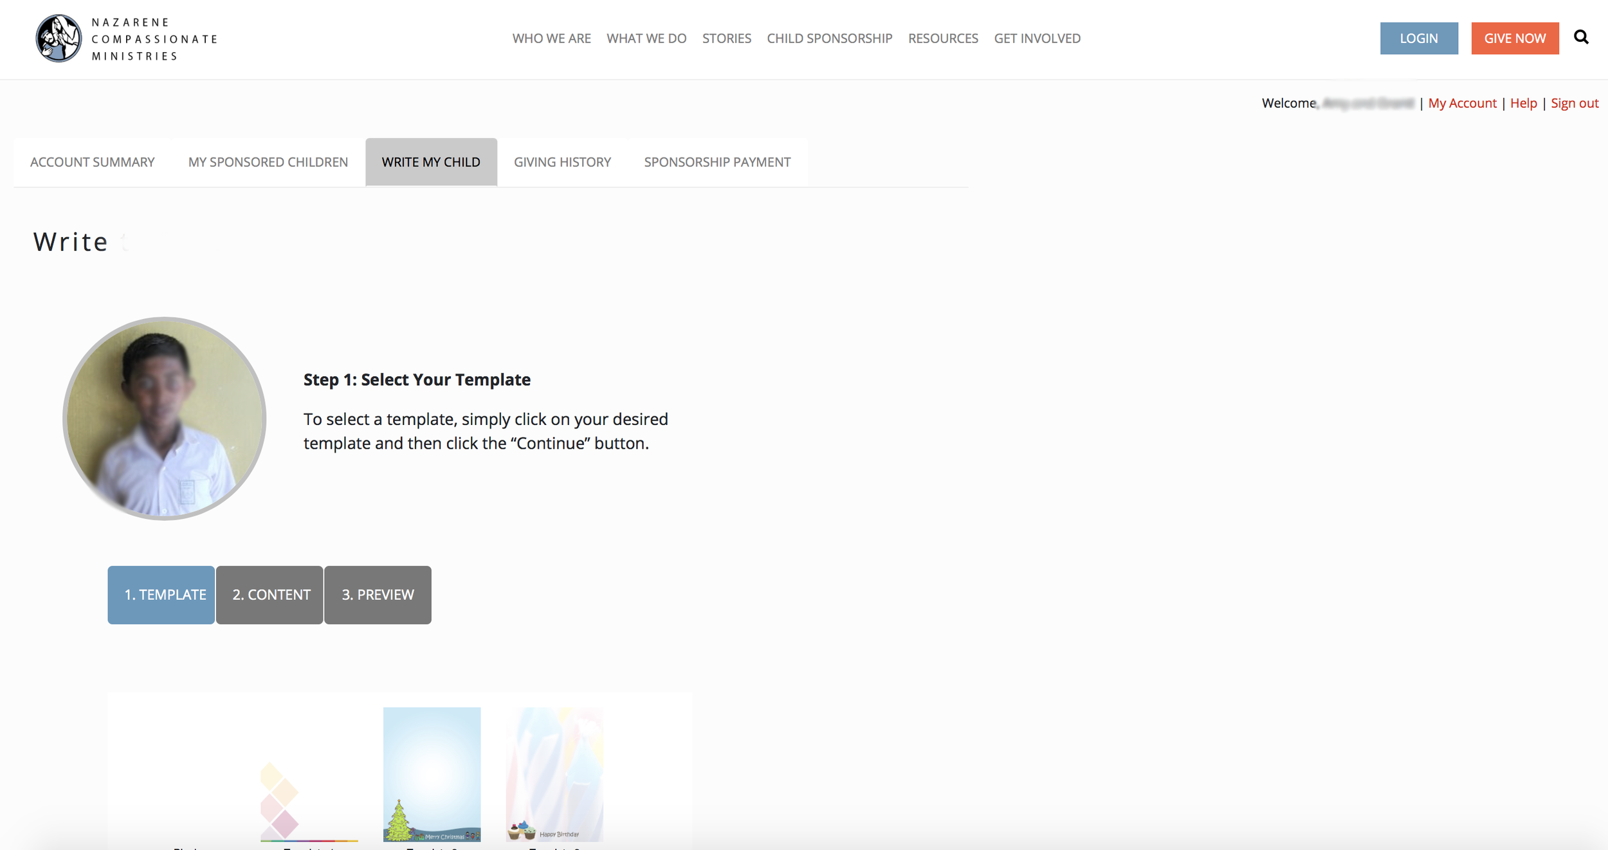Click the Write page heading

[x=71, y=242]
